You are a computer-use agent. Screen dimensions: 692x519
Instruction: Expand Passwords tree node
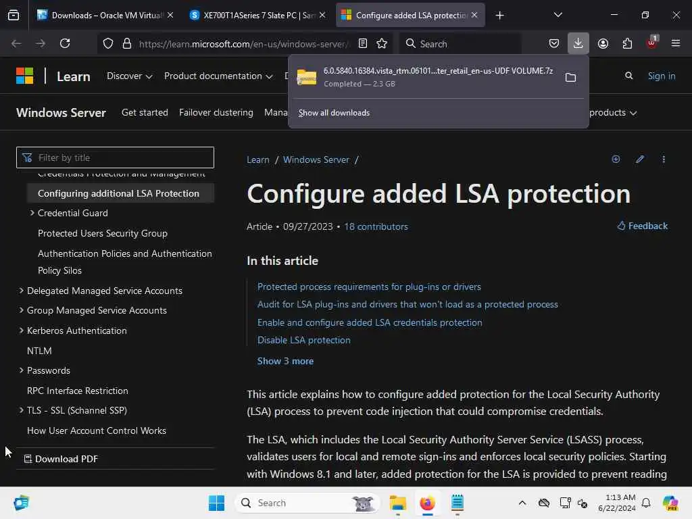[21, 370]
